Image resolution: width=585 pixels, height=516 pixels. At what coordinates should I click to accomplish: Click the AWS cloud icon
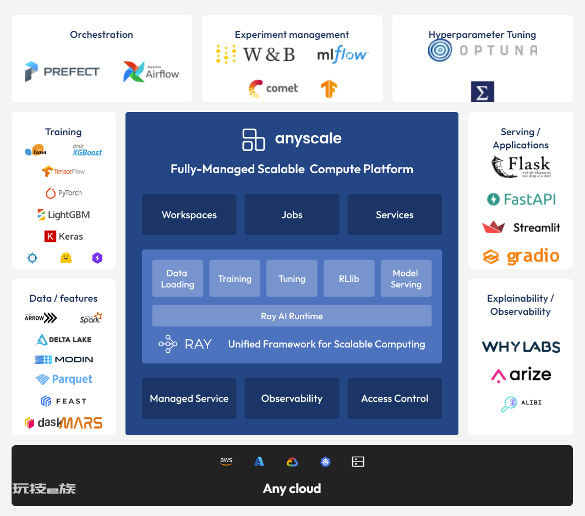(226, 462)
